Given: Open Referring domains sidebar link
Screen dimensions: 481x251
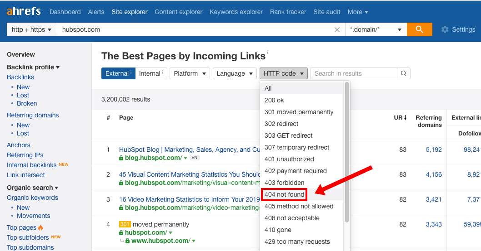Looking at the screenshot, I should (x=33, y=115).
